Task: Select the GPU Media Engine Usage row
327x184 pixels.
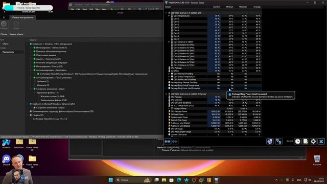Action: (214, 132)
